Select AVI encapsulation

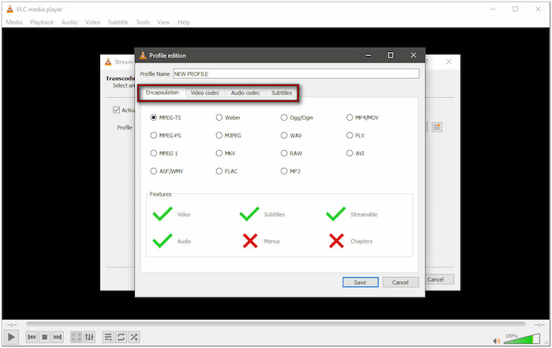click(355, 153)
